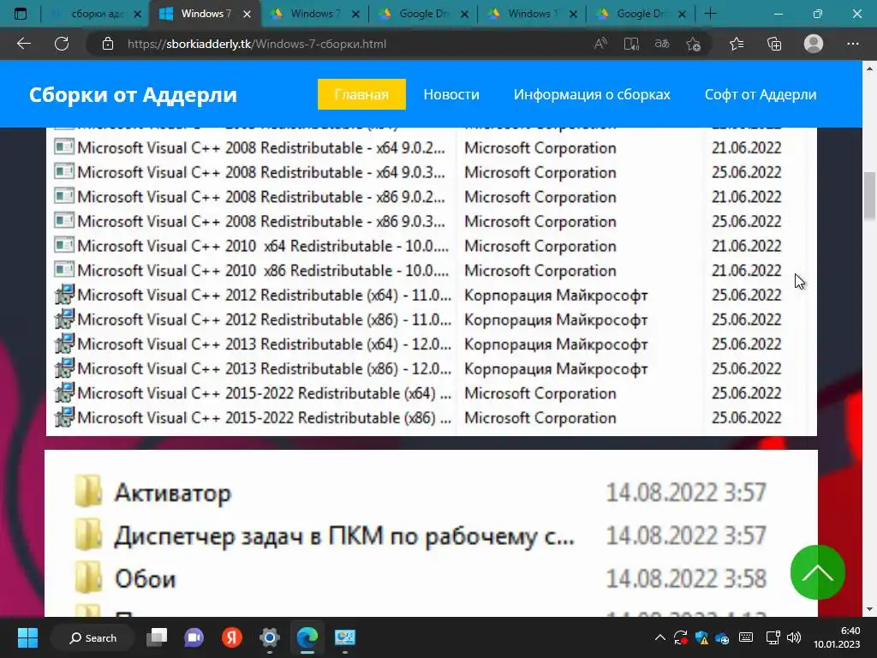This screenshot has width=877, height=658.
Task: Show hidden tray icons chevron
Action: pos(660,637)
